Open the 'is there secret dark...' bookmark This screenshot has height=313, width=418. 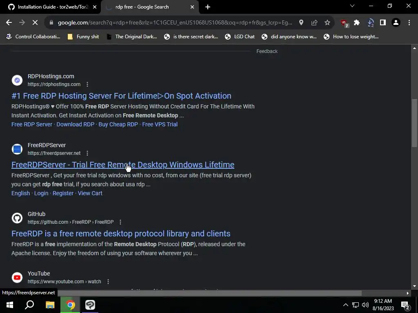(x=191, y=37)
